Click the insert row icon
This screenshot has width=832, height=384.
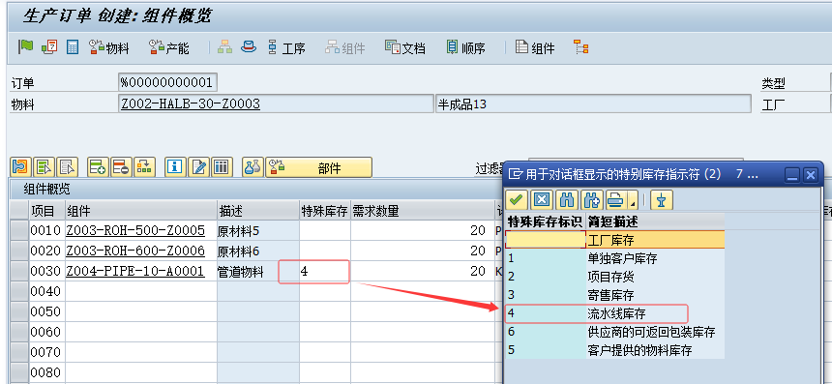click(98, 167)
